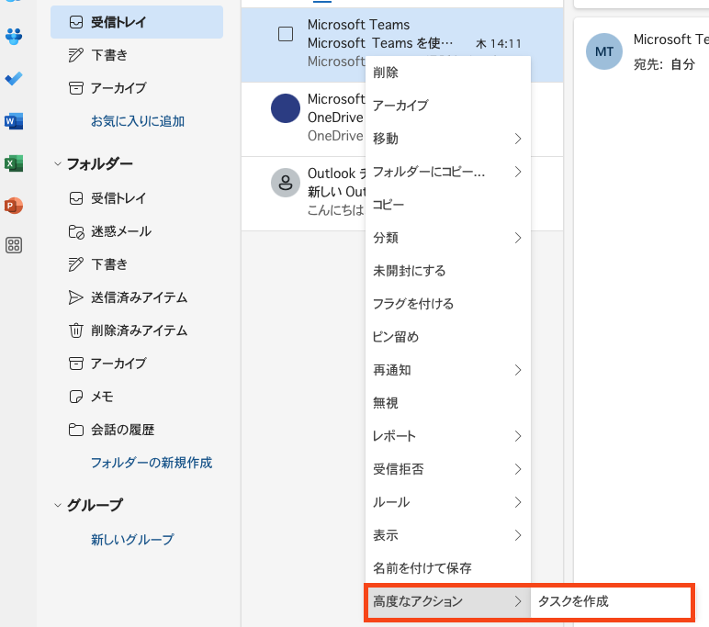Open 下書き under フォルダー list

tap(137, 264)
